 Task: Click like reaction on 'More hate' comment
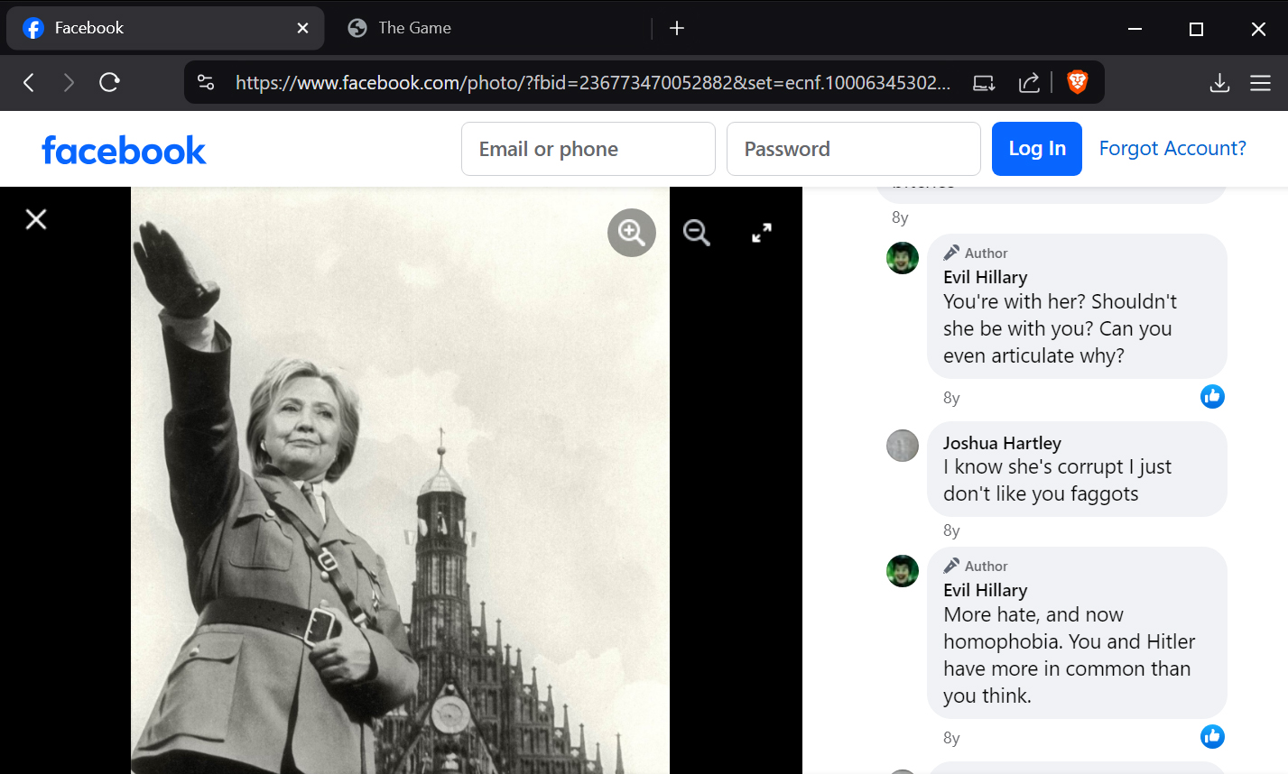[1212, 736]
